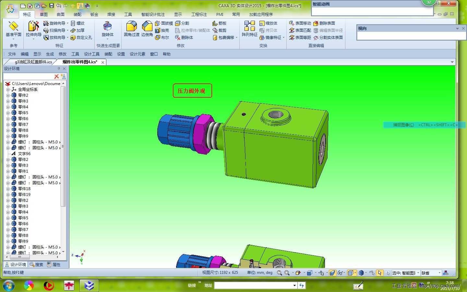Choose the 螺纹 thread tool
The width and height of the screenshot is (467, 292).
(x=78, y=23)
